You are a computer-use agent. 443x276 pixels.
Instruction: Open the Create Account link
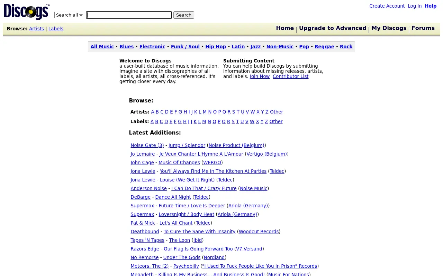point(387,6)
